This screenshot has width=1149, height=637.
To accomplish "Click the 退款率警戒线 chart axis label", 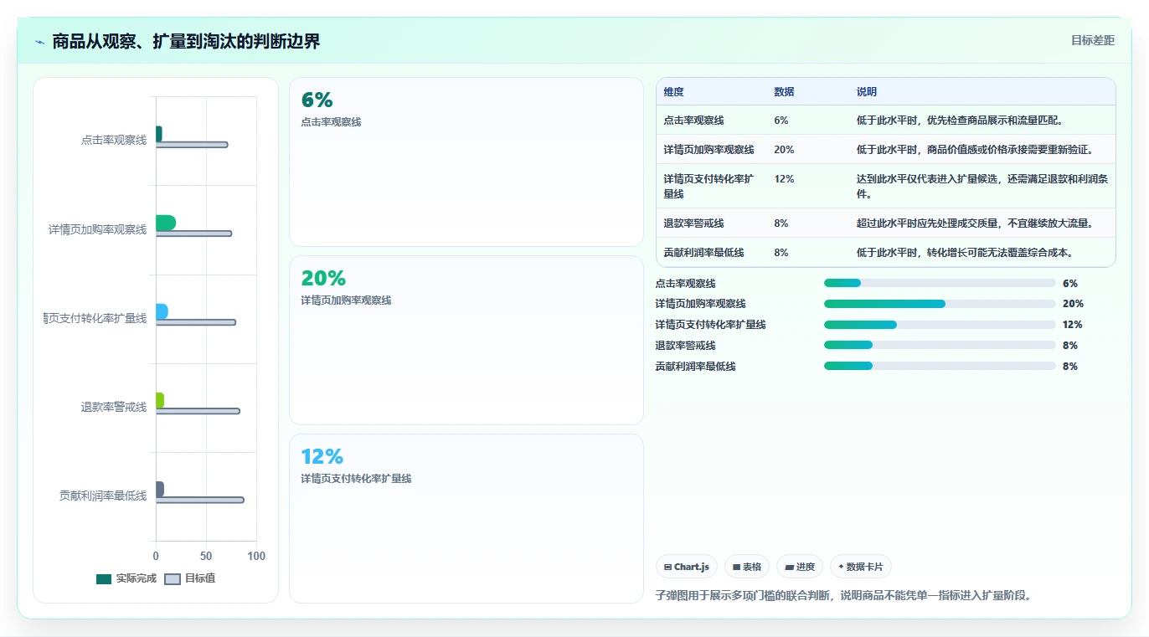I will point(114,407).
